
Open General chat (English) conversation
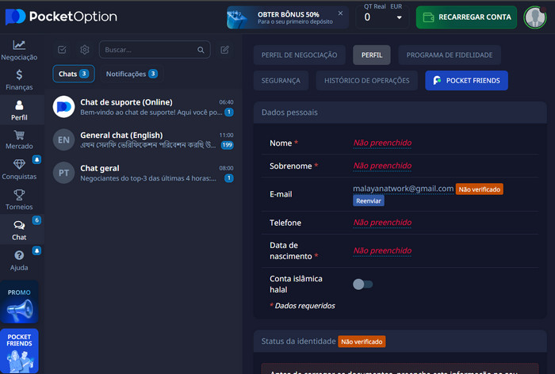tap(143, 139)
